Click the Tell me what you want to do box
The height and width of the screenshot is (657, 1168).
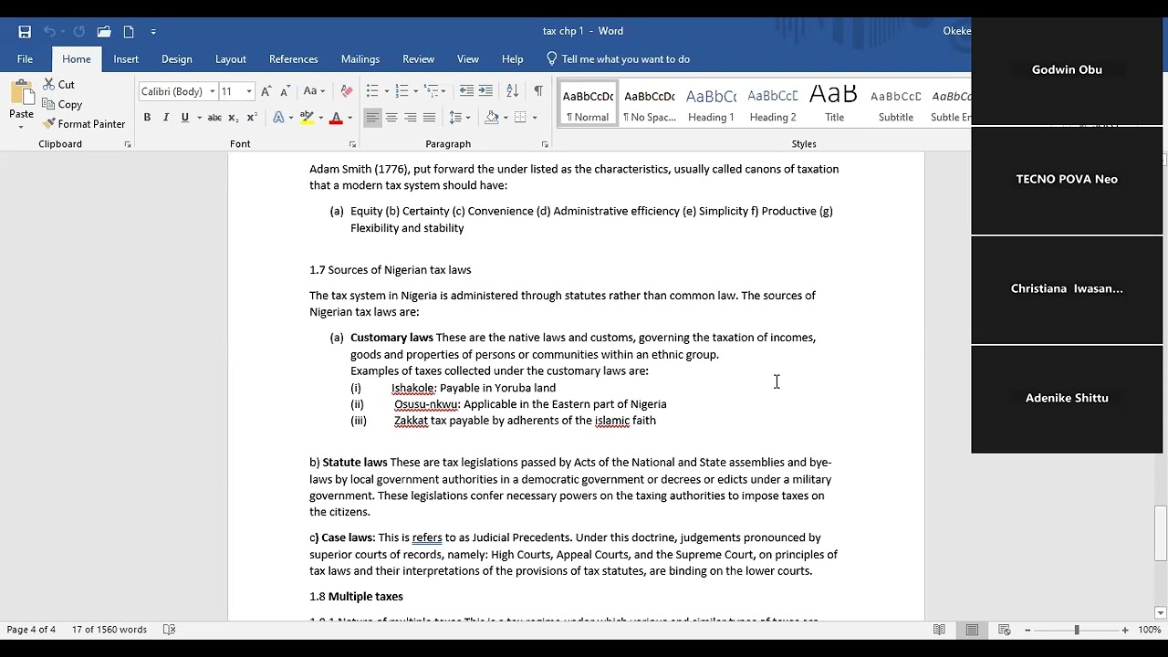click(x=618, y=59)
